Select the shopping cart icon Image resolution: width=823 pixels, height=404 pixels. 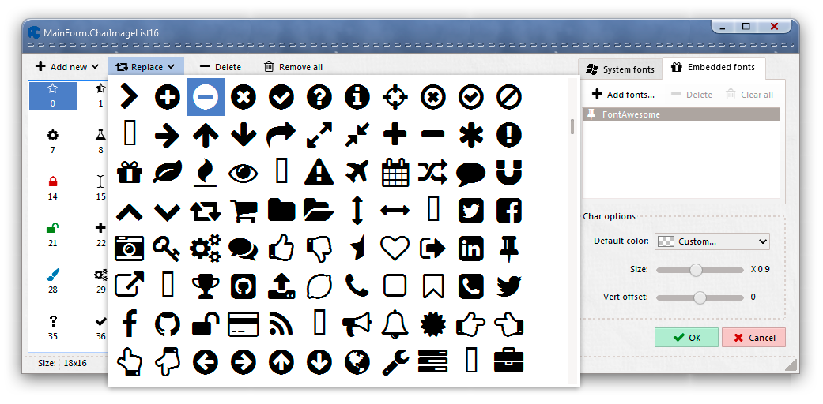coord(243,211)
